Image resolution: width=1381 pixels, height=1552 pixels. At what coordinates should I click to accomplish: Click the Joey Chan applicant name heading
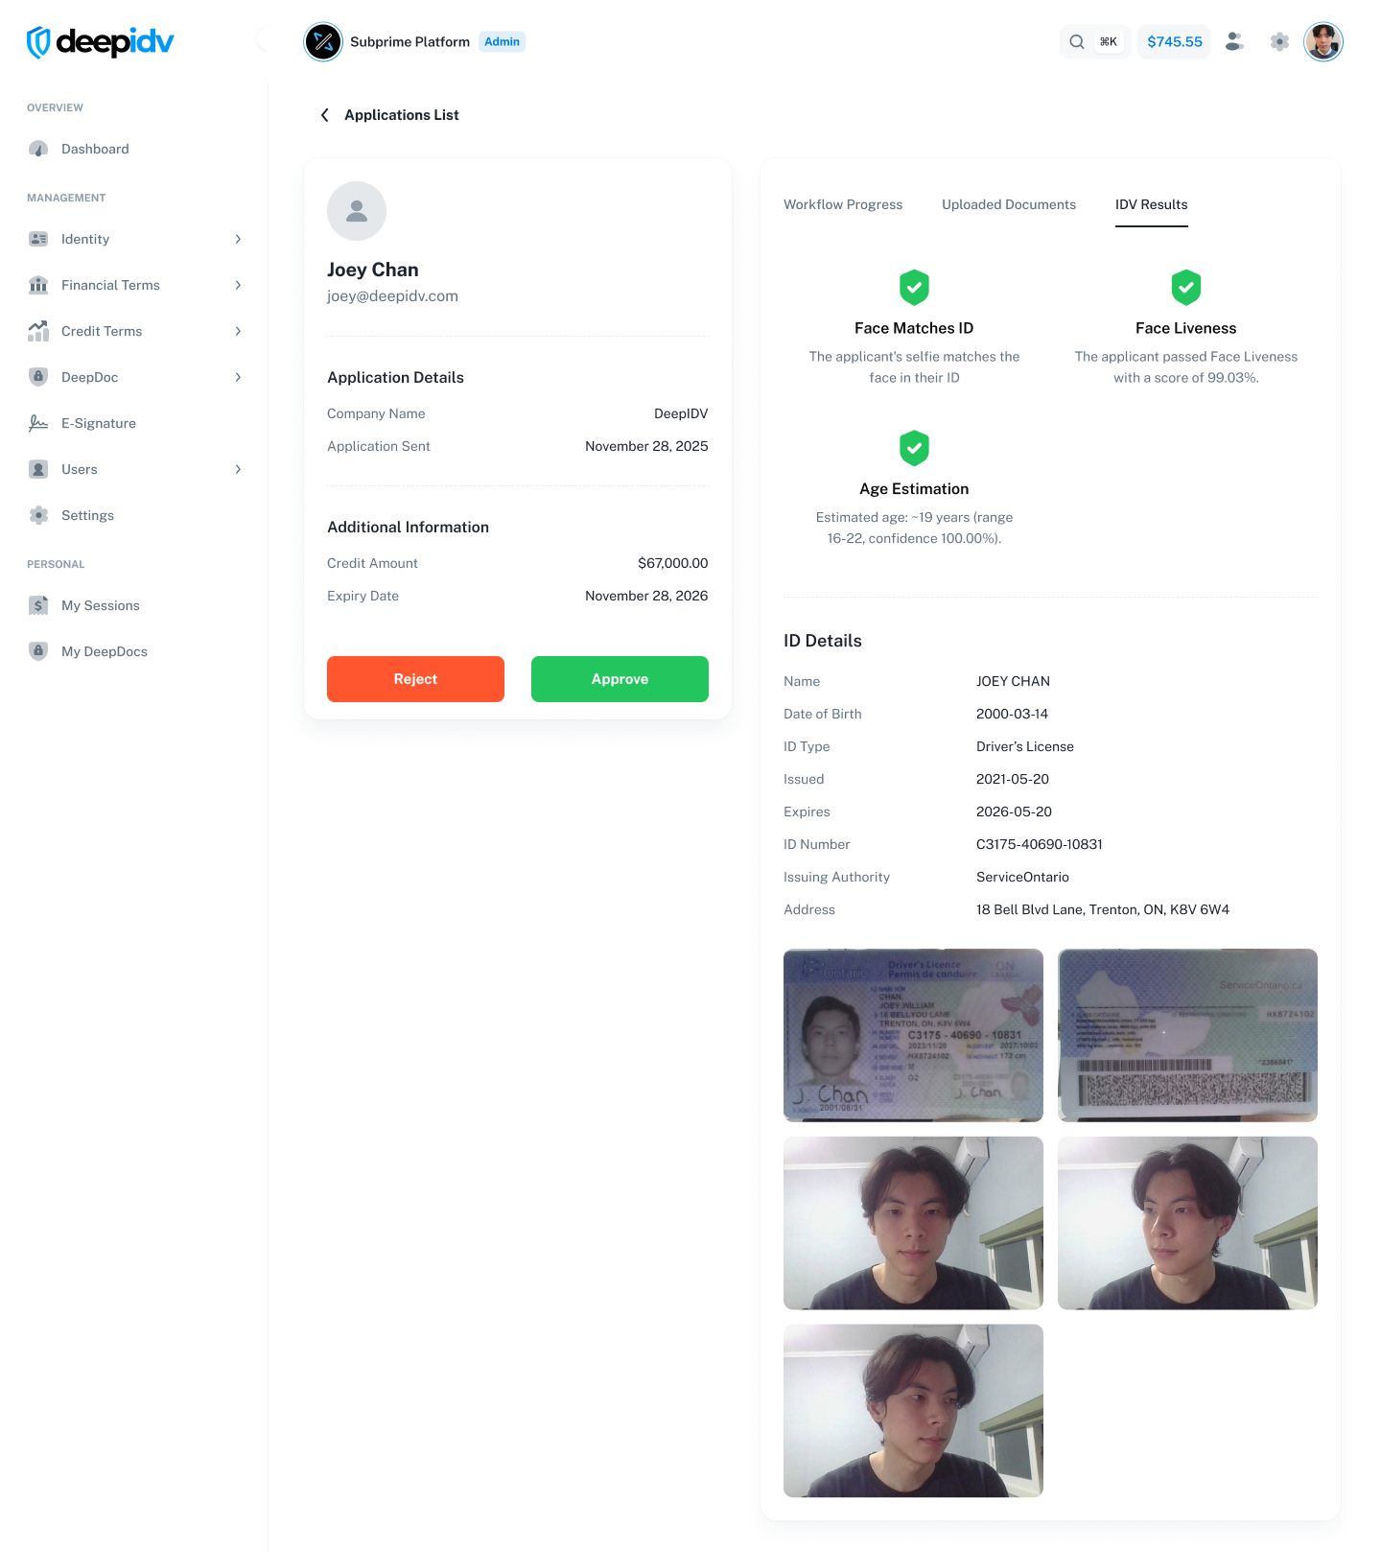[373, 270]
